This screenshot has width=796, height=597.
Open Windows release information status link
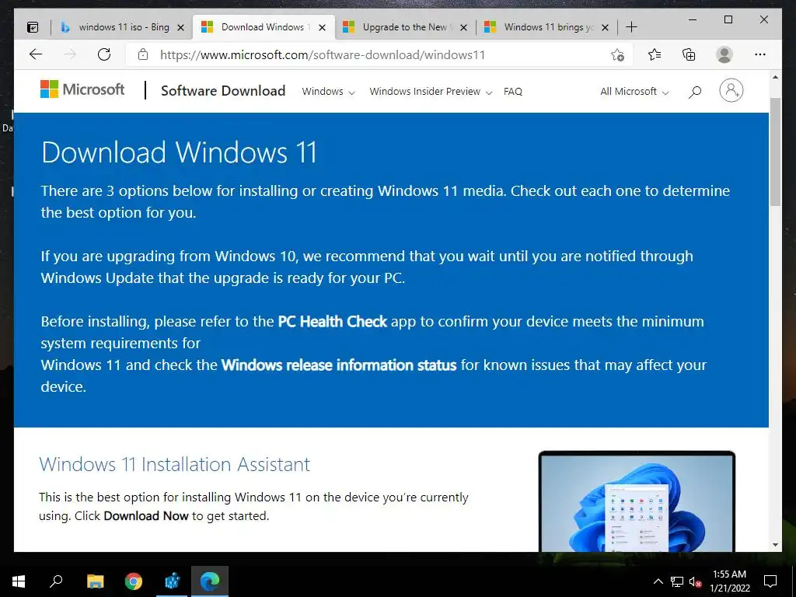click(339, 365)
